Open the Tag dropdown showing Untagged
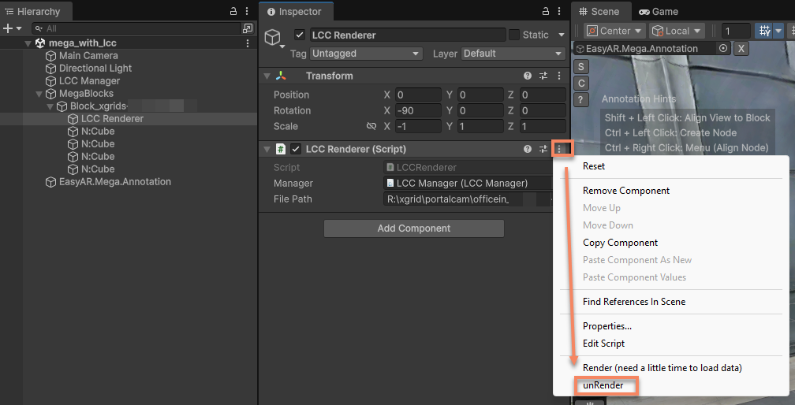 pyautogui.click(x=366, y=54)
